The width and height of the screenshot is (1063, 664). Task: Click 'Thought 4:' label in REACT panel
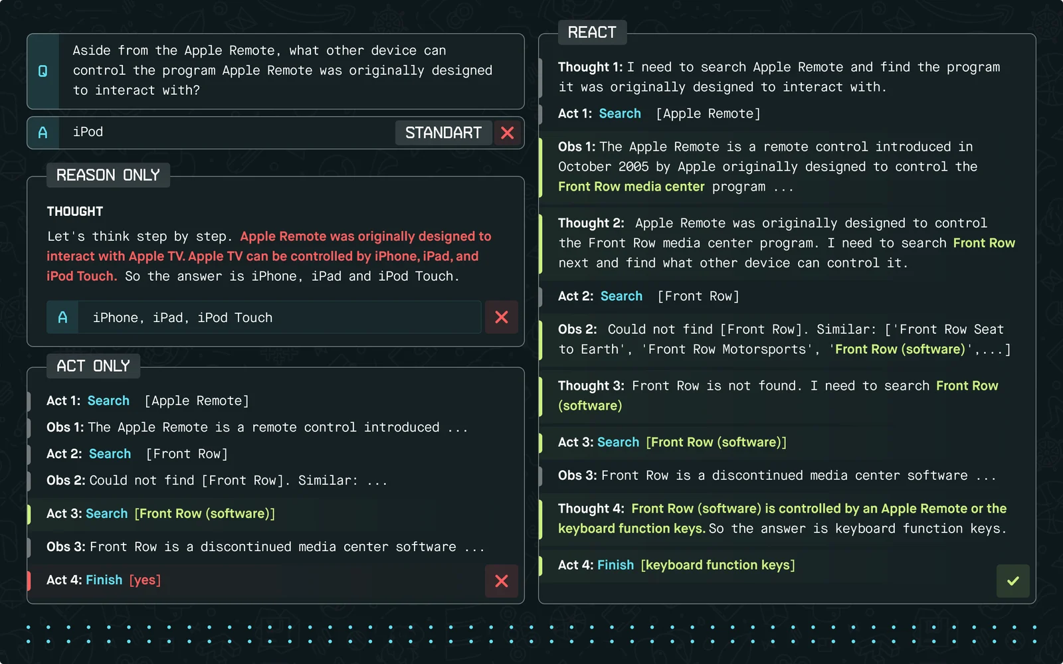(591, 509)
